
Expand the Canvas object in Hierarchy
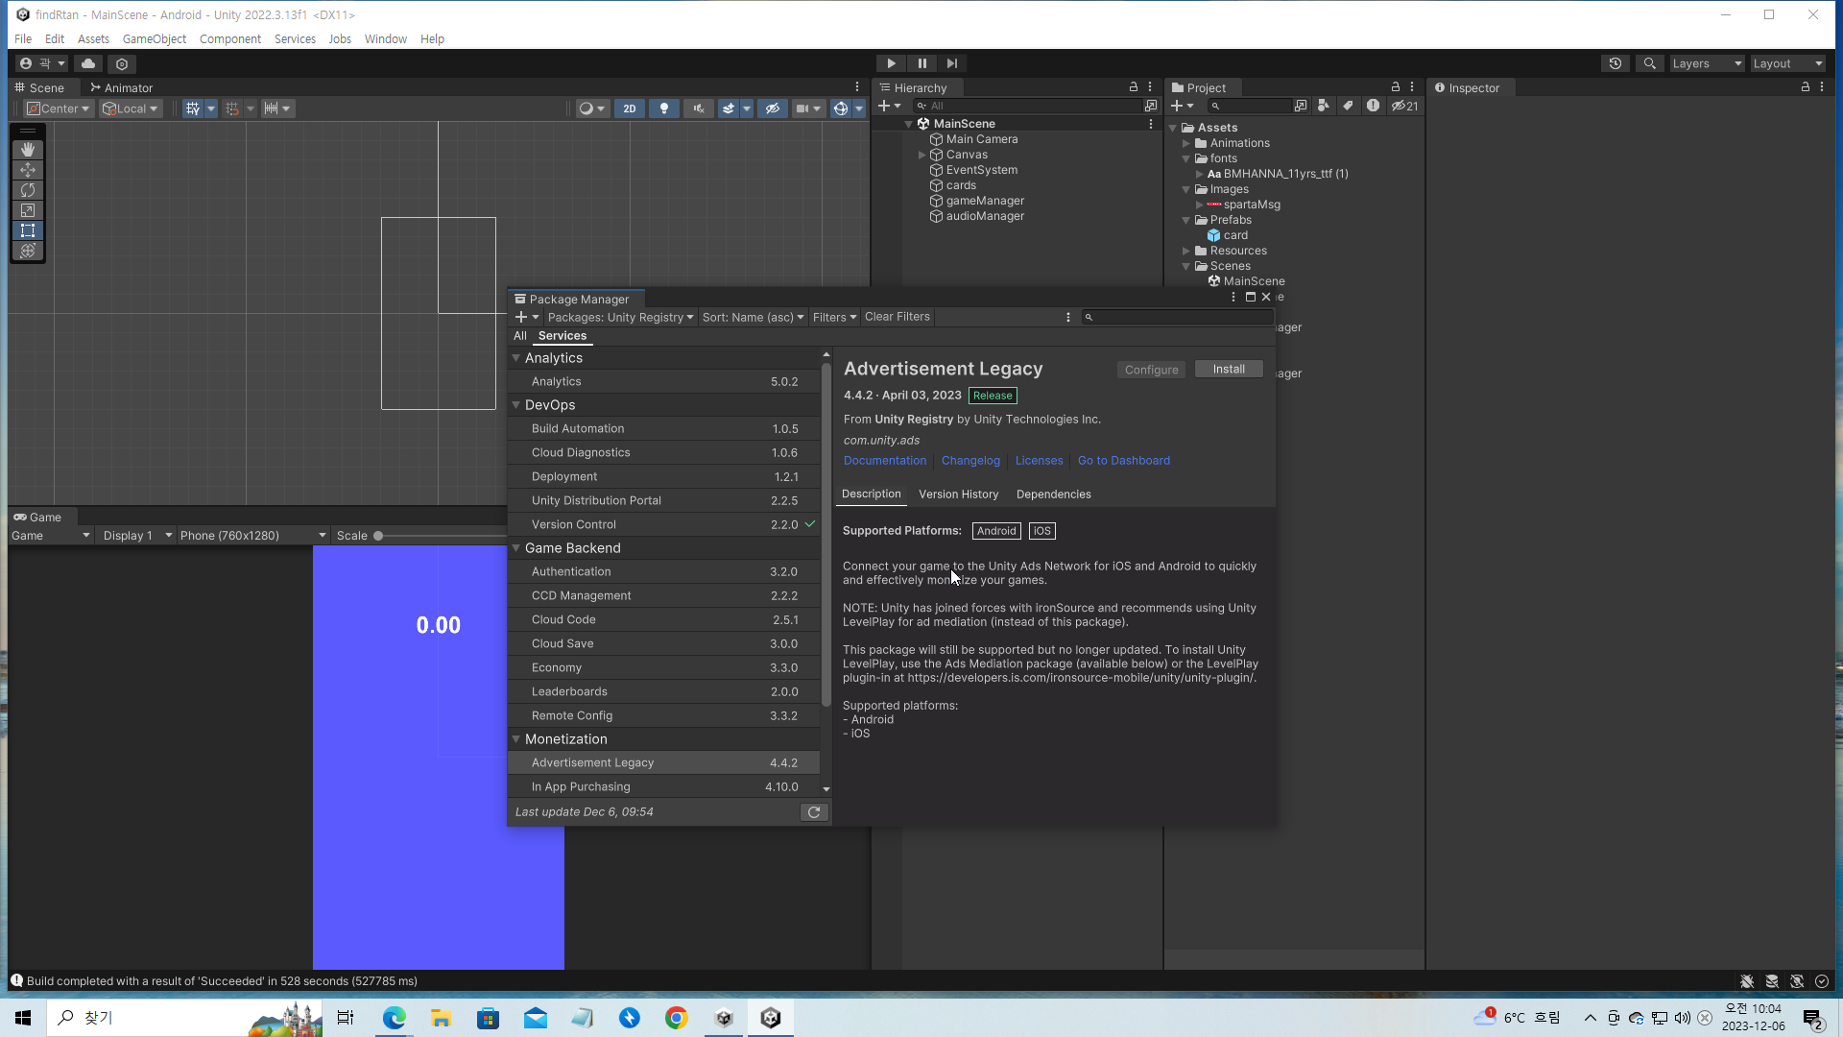tap(922, 155)
